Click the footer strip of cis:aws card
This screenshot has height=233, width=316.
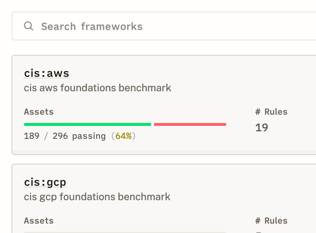click(163, 152)
